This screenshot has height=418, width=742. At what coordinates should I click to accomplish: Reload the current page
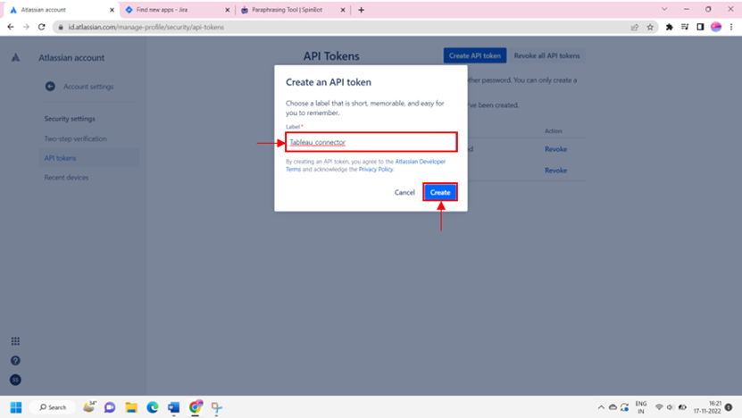point(42,27)
